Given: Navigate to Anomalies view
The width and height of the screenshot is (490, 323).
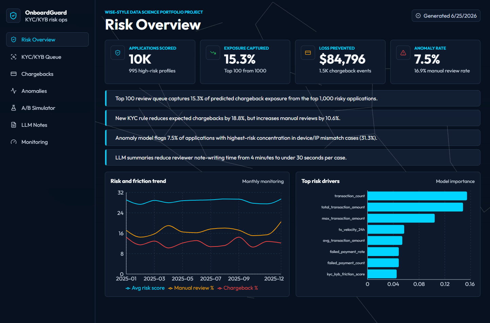Looking at the screenshot, I should (x=47, y=91).
